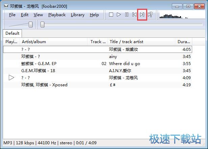
Task: Click the window resize grip corner
Action: coord(203,145)
